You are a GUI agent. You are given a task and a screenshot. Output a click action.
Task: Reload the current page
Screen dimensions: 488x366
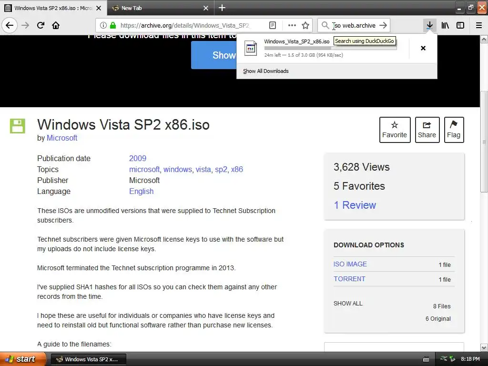click(41, 25)
